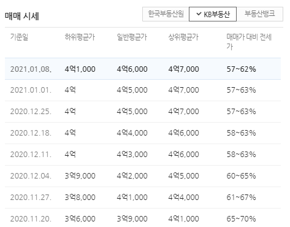
Task: Switch to the 부동산뱅크 tab
Action: click(x=260, y=14)
